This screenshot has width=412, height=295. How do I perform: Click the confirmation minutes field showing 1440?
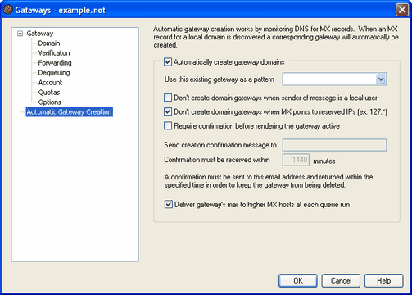(296, 160)
